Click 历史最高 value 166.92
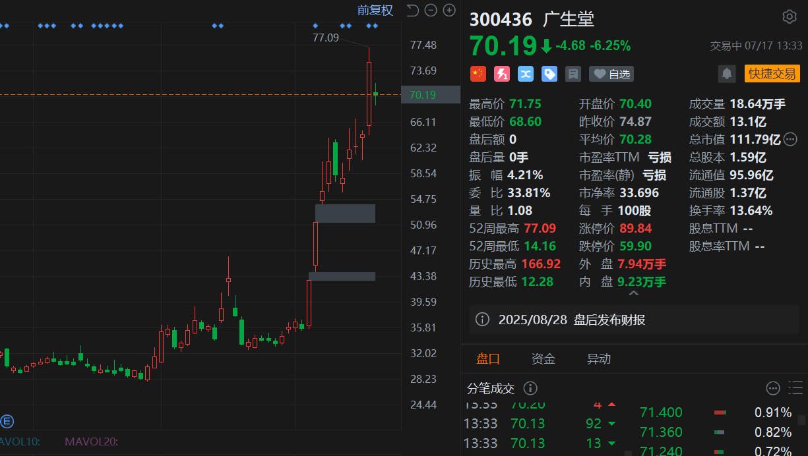The image size is (808, 456). (541, 264)
